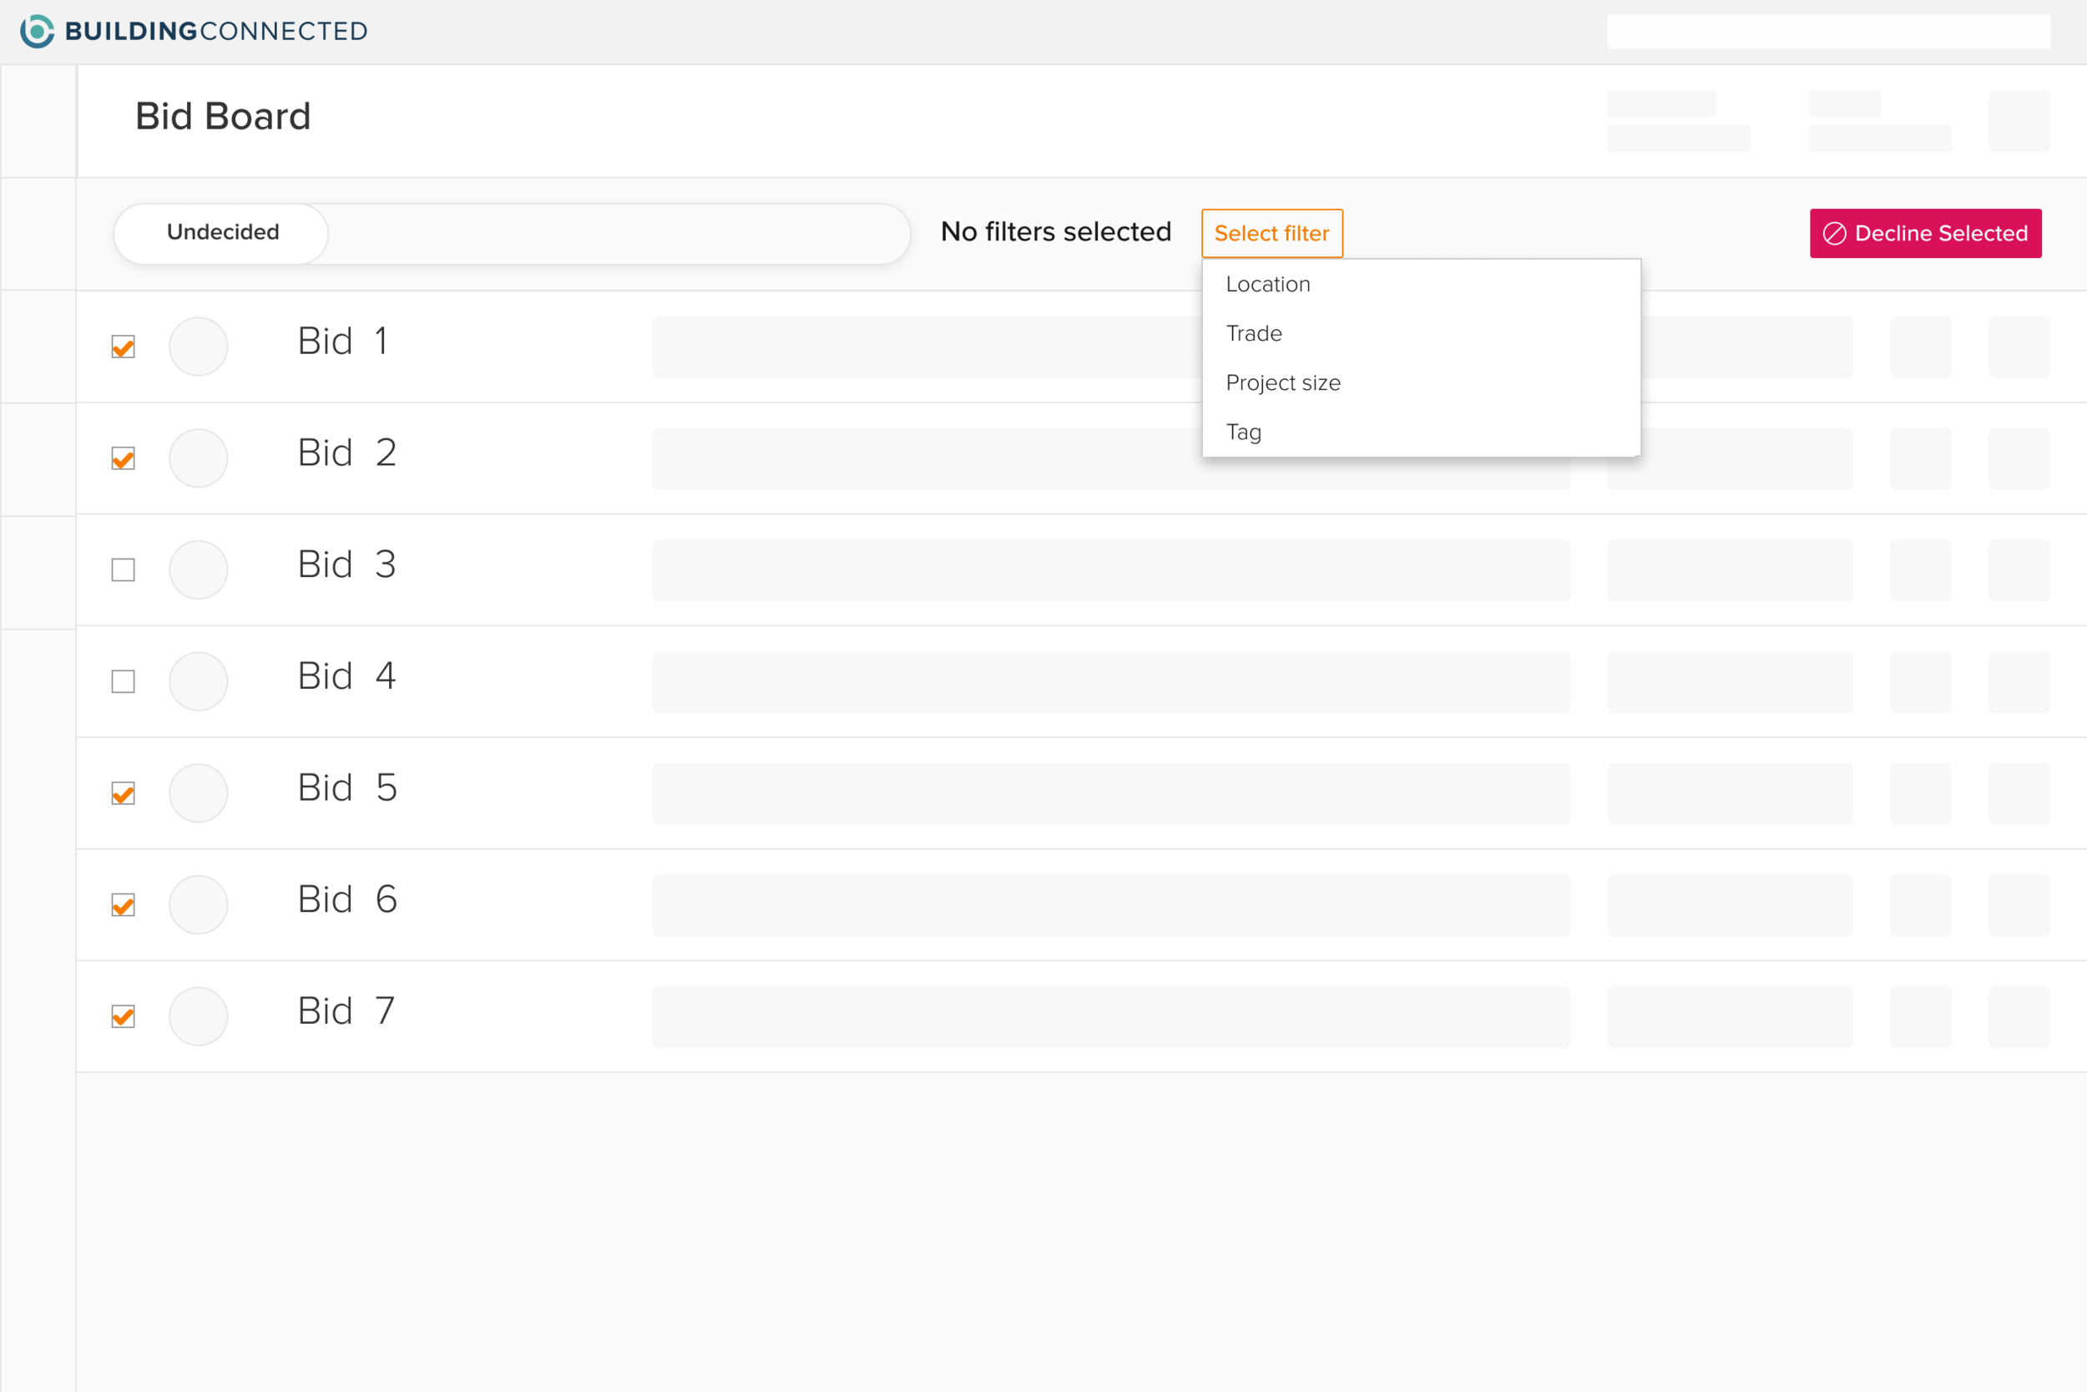Click the avatar circle for Bid 6
This screenshot has height=1392, width=2087.
(x=198, y=904)
